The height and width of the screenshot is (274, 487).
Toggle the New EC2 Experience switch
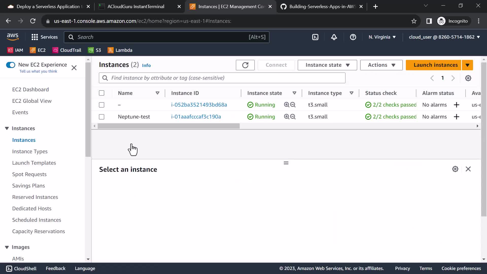[11, 65]
